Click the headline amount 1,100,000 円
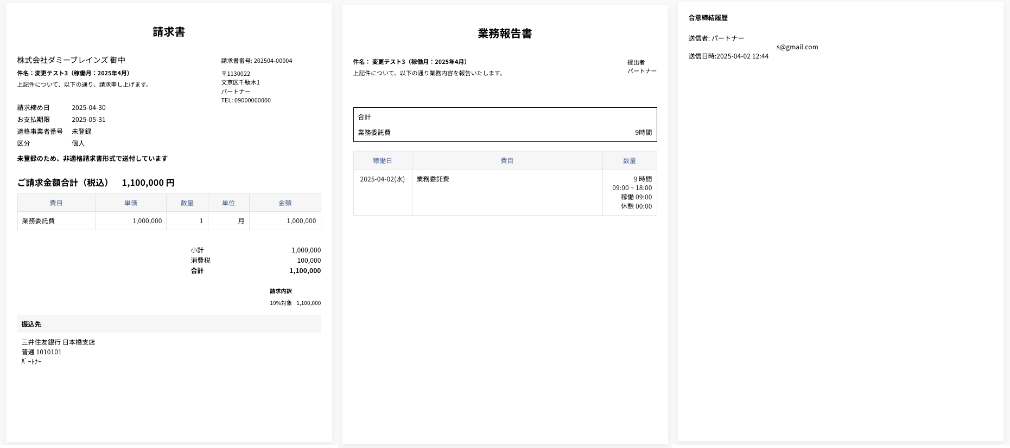 [x=148, y=183]
